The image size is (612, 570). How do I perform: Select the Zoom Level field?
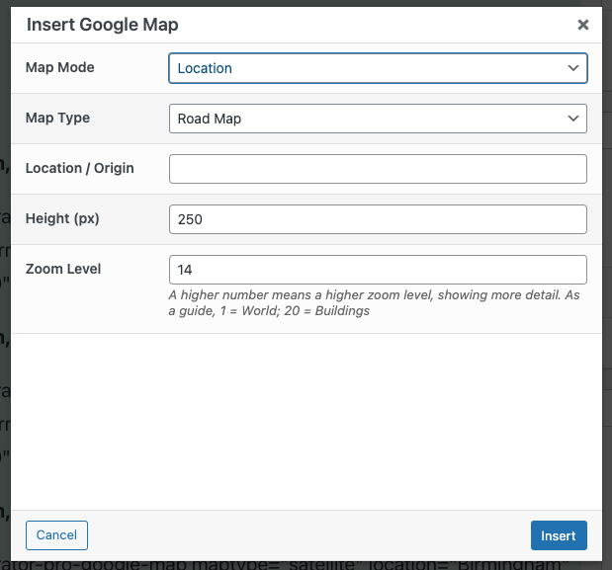(x=378, y=270)
